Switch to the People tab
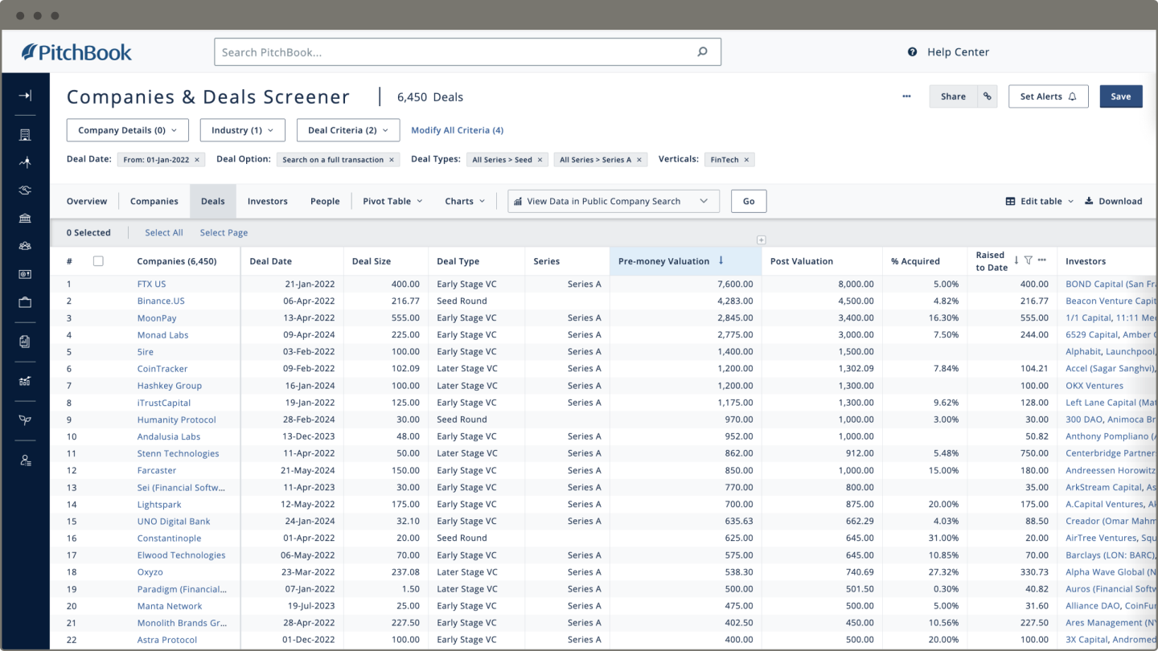1158x651 pixels. (325, 201)
